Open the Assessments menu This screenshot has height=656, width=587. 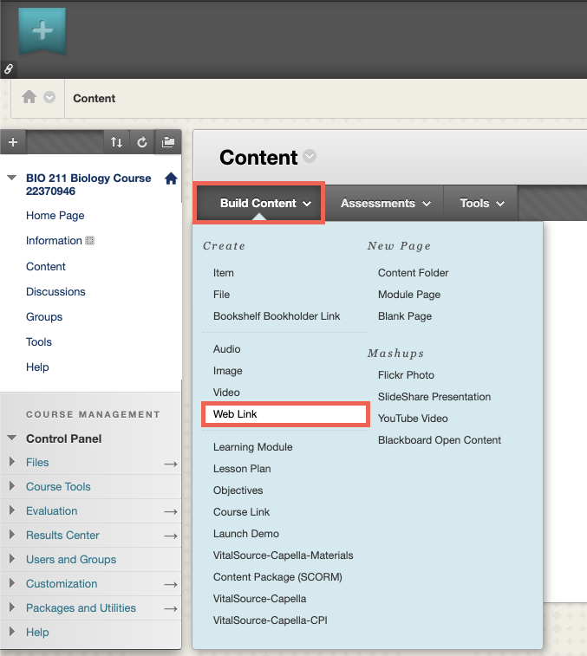click(x=385, y=204)
